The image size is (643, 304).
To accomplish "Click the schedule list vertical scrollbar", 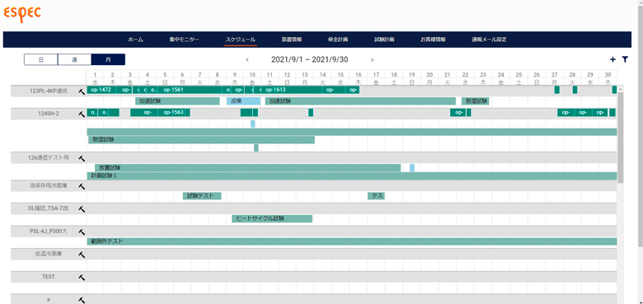I will click(x=620, y=138).
